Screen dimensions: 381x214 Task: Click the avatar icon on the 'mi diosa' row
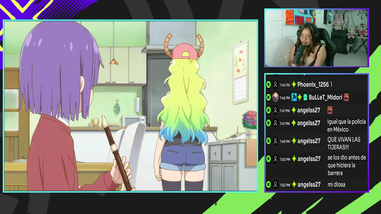pos(275,185)
